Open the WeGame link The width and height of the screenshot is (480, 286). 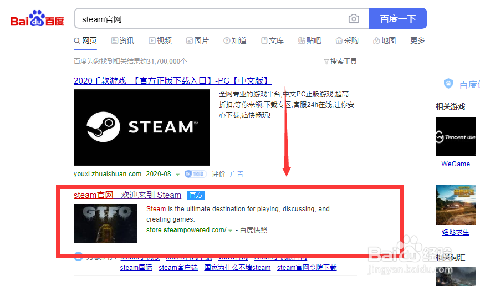point(456,164)
